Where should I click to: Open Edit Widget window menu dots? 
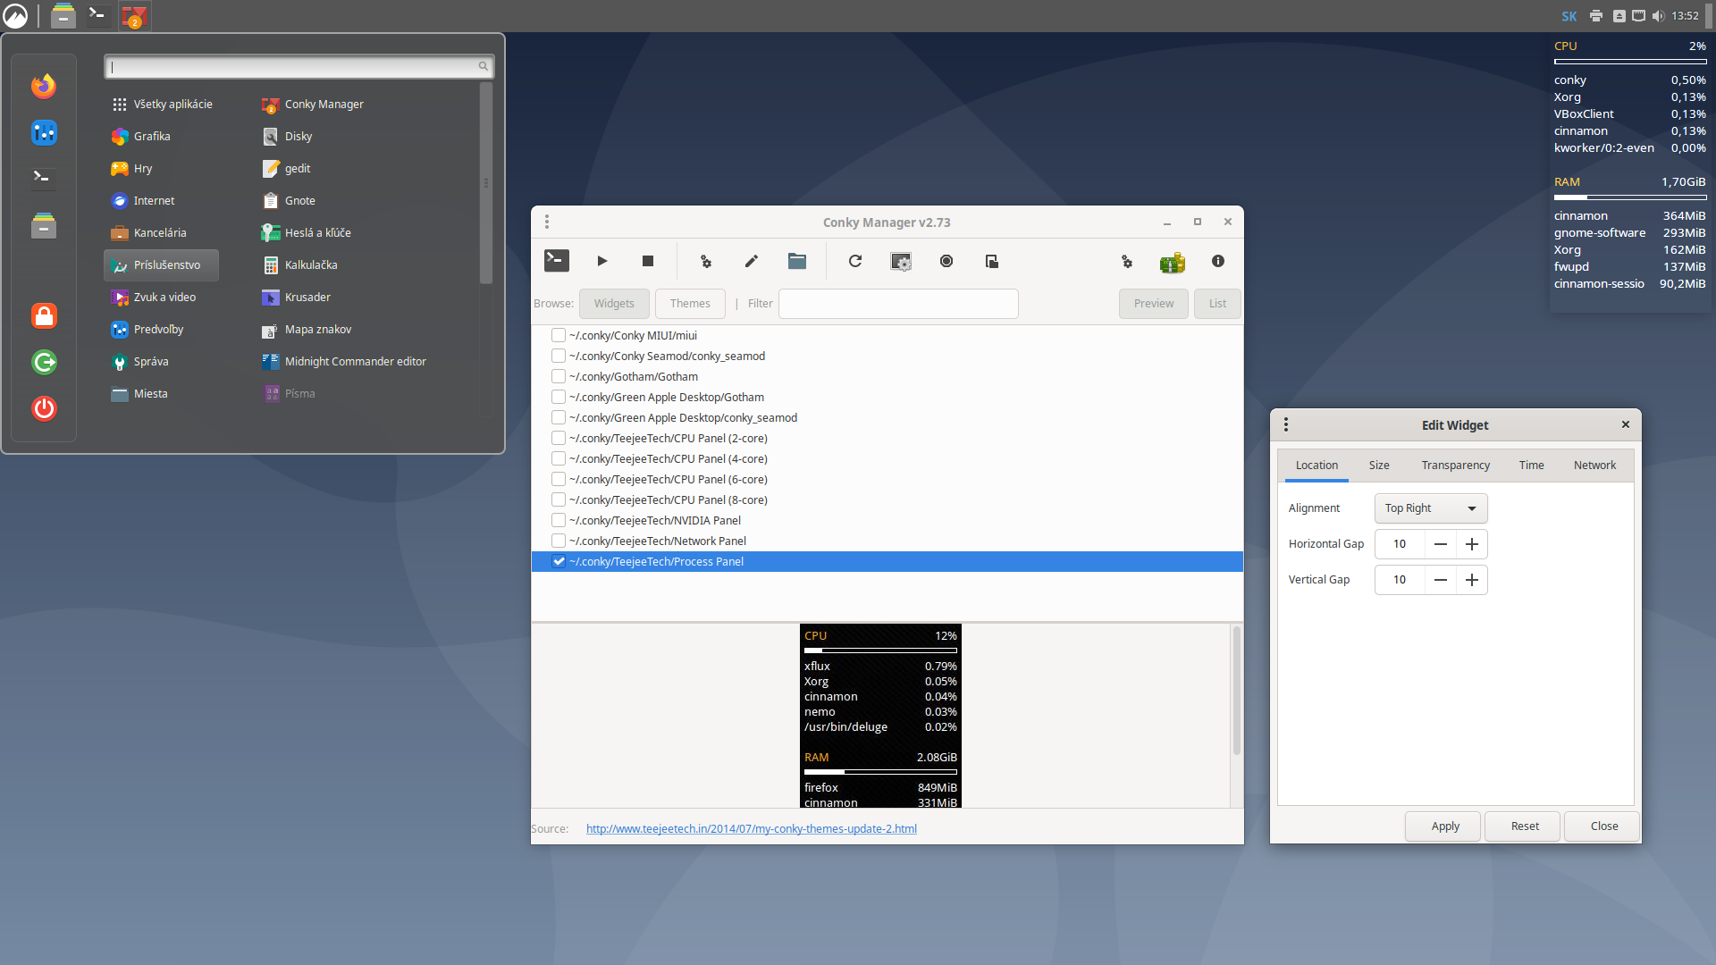click(1286, 424)
